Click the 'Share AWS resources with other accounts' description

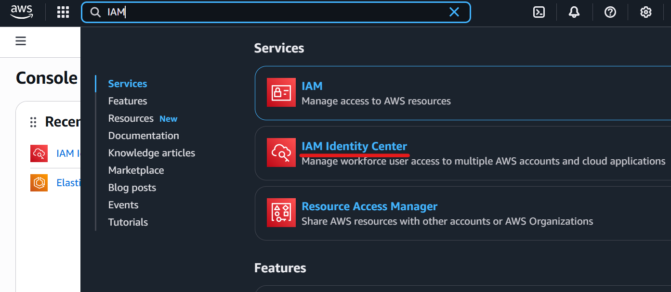447,221
